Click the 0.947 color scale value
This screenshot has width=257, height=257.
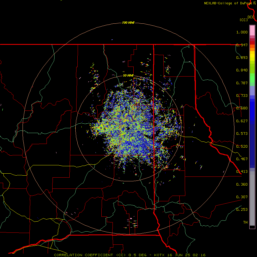click(242, 45)
